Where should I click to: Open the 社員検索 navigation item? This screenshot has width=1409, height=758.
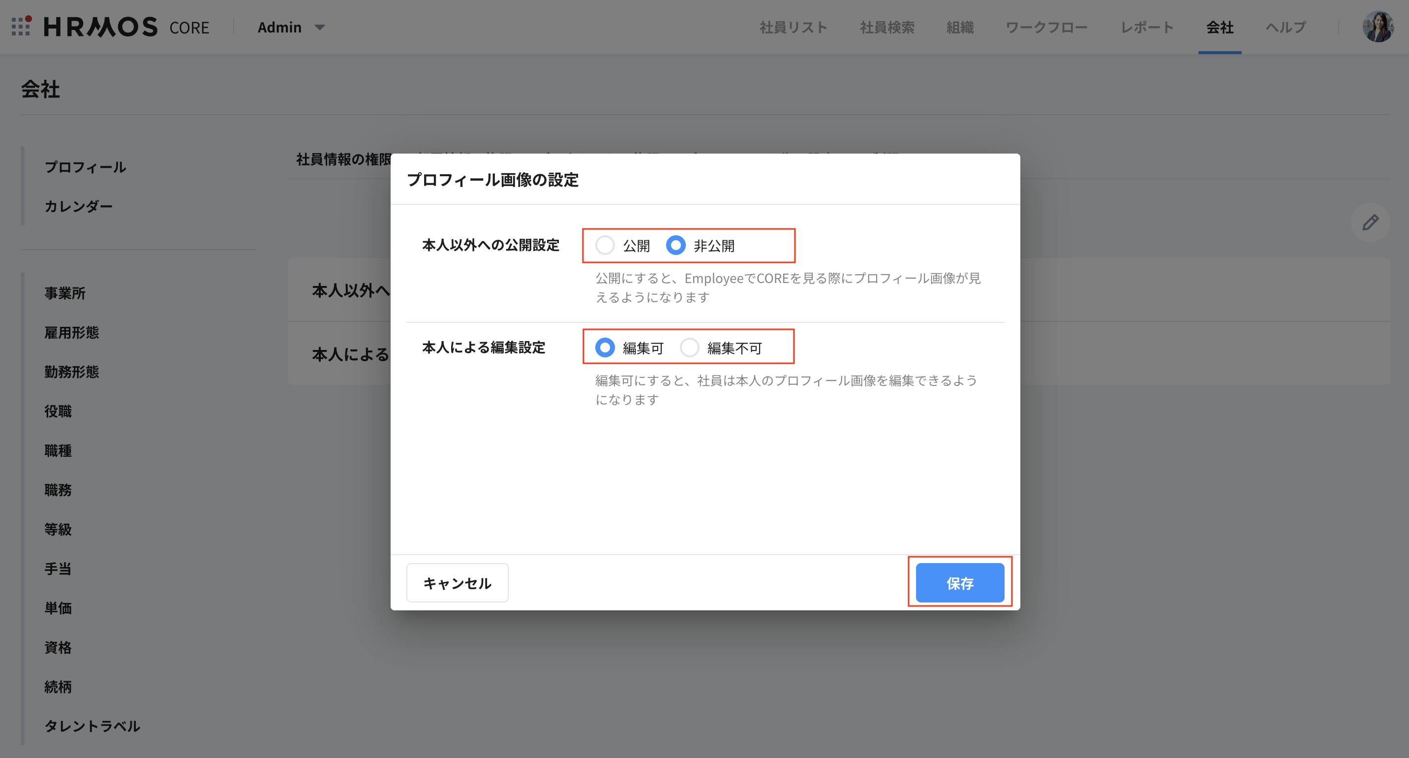tap(887, 28)
